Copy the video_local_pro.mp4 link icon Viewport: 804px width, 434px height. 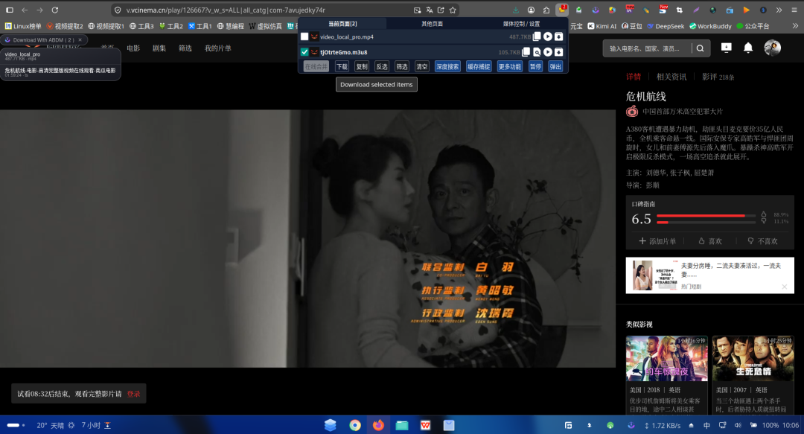click(x=537, y=37)
